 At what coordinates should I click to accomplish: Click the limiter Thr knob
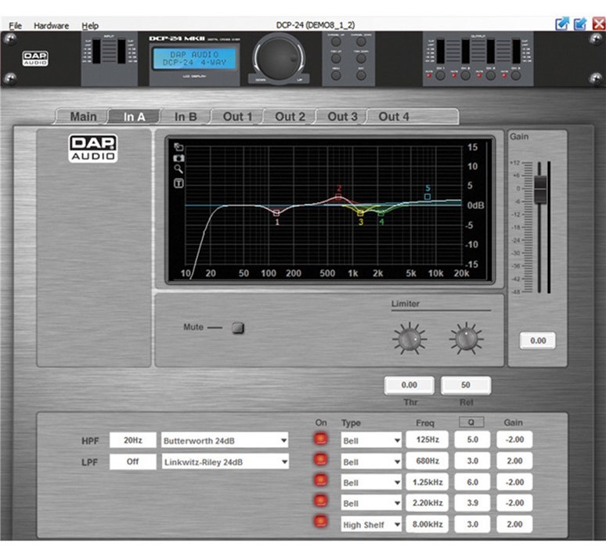[409, 338]
